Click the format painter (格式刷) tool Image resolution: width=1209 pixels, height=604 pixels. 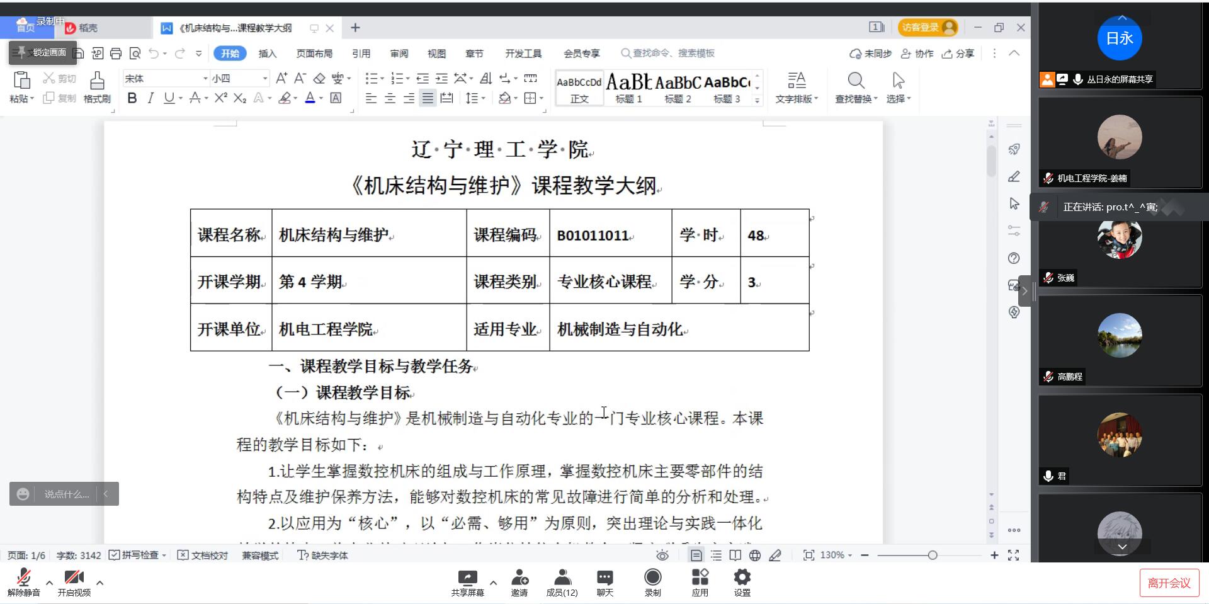[97, 86]
